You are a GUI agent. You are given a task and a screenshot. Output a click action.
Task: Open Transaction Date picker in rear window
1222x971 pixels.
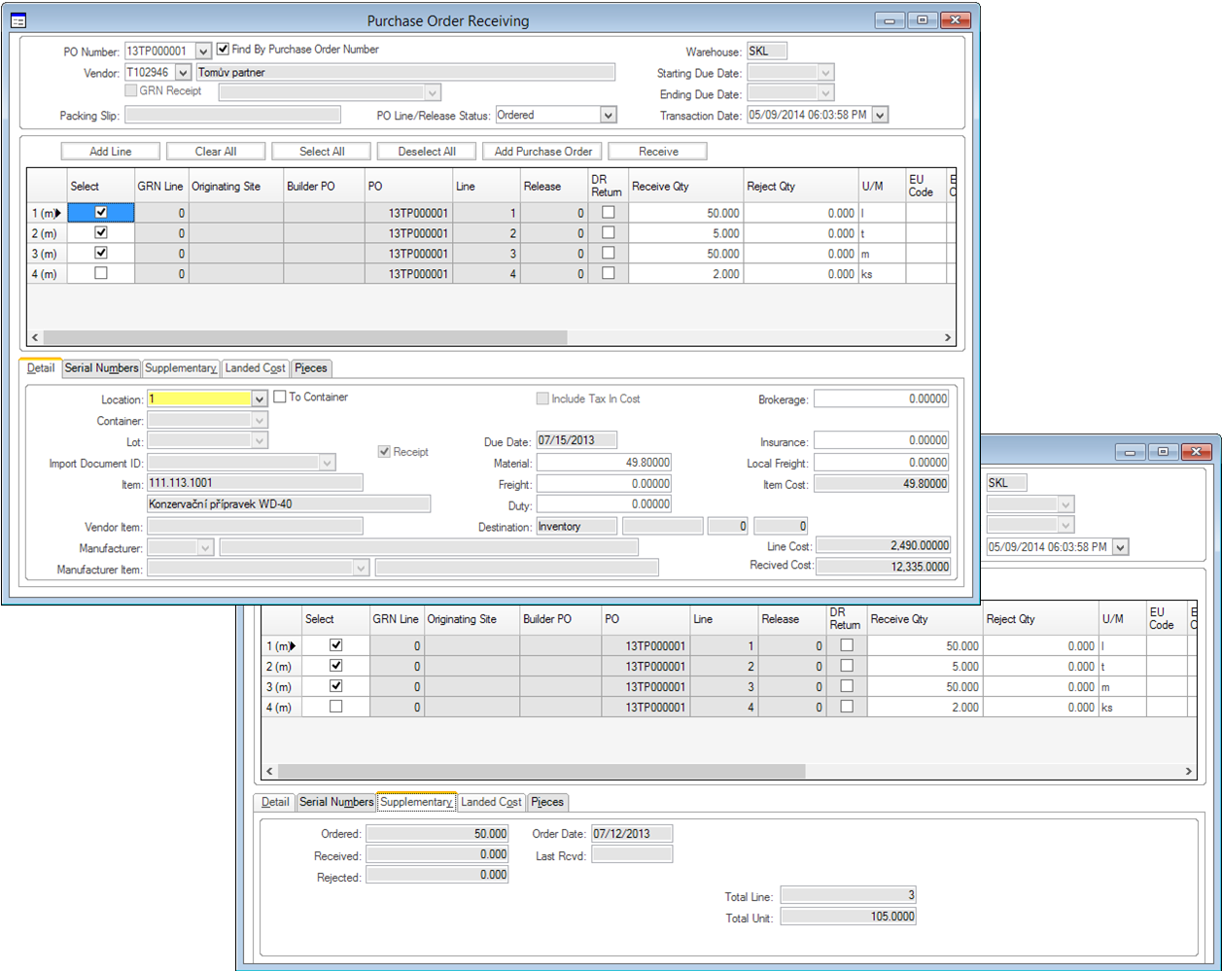tap(1120, 547)
